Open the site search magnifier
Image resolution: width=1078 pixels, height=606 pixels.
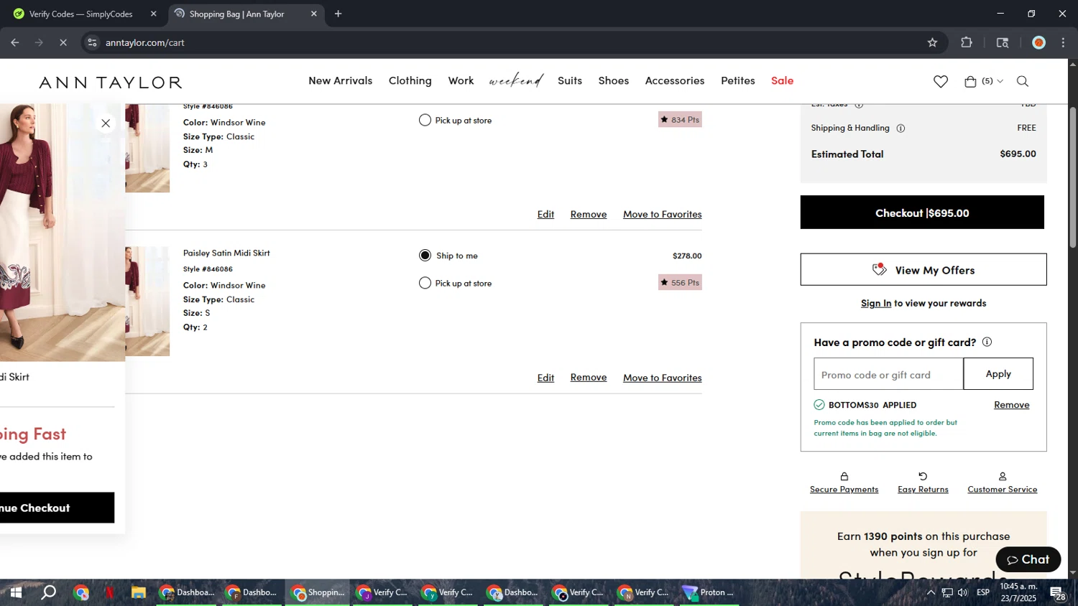pyautogui.click(x=1023, y=82)
